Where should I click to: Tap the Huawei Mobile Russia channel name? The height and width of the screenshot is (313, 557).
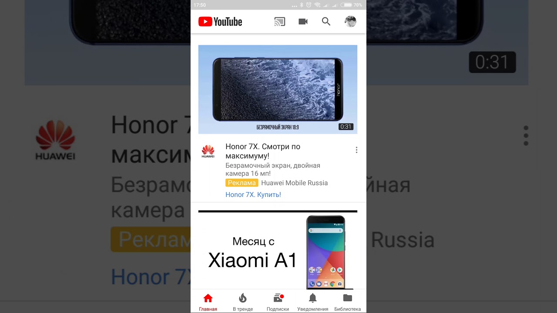coord(295,183)
